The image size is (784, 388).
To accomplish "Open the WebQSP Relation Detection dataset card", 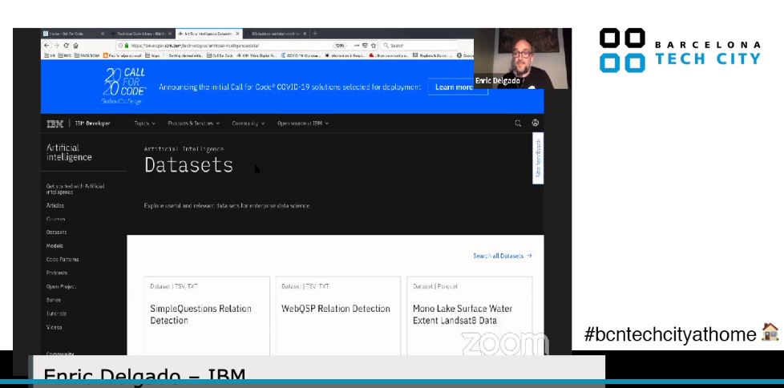I will 338,316.
